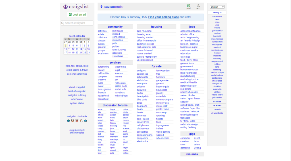
Task: Open cars+trucks for sale category
Action: click(x=143, y=119)
